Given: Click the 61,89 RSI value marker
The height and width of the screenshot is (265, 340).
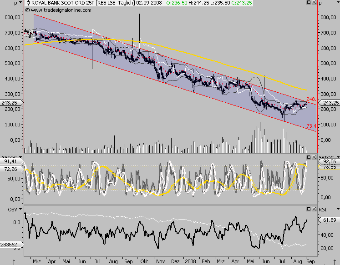Looking at the screenshot, I should pos(329,220).
